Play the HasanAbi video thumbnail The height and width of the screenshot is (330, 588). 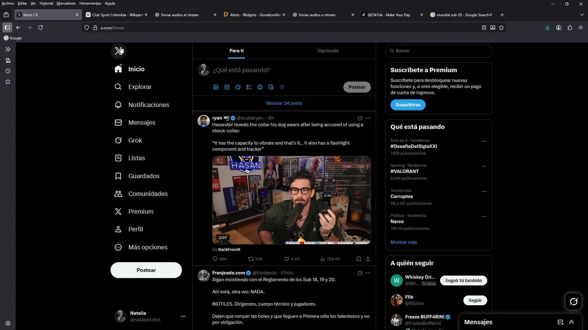[x=291, y=200]
